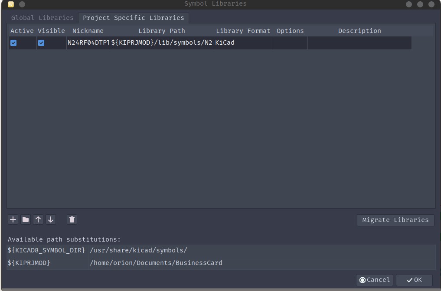Click the Cancel button

pyautogui.click(x=374, y=280)
